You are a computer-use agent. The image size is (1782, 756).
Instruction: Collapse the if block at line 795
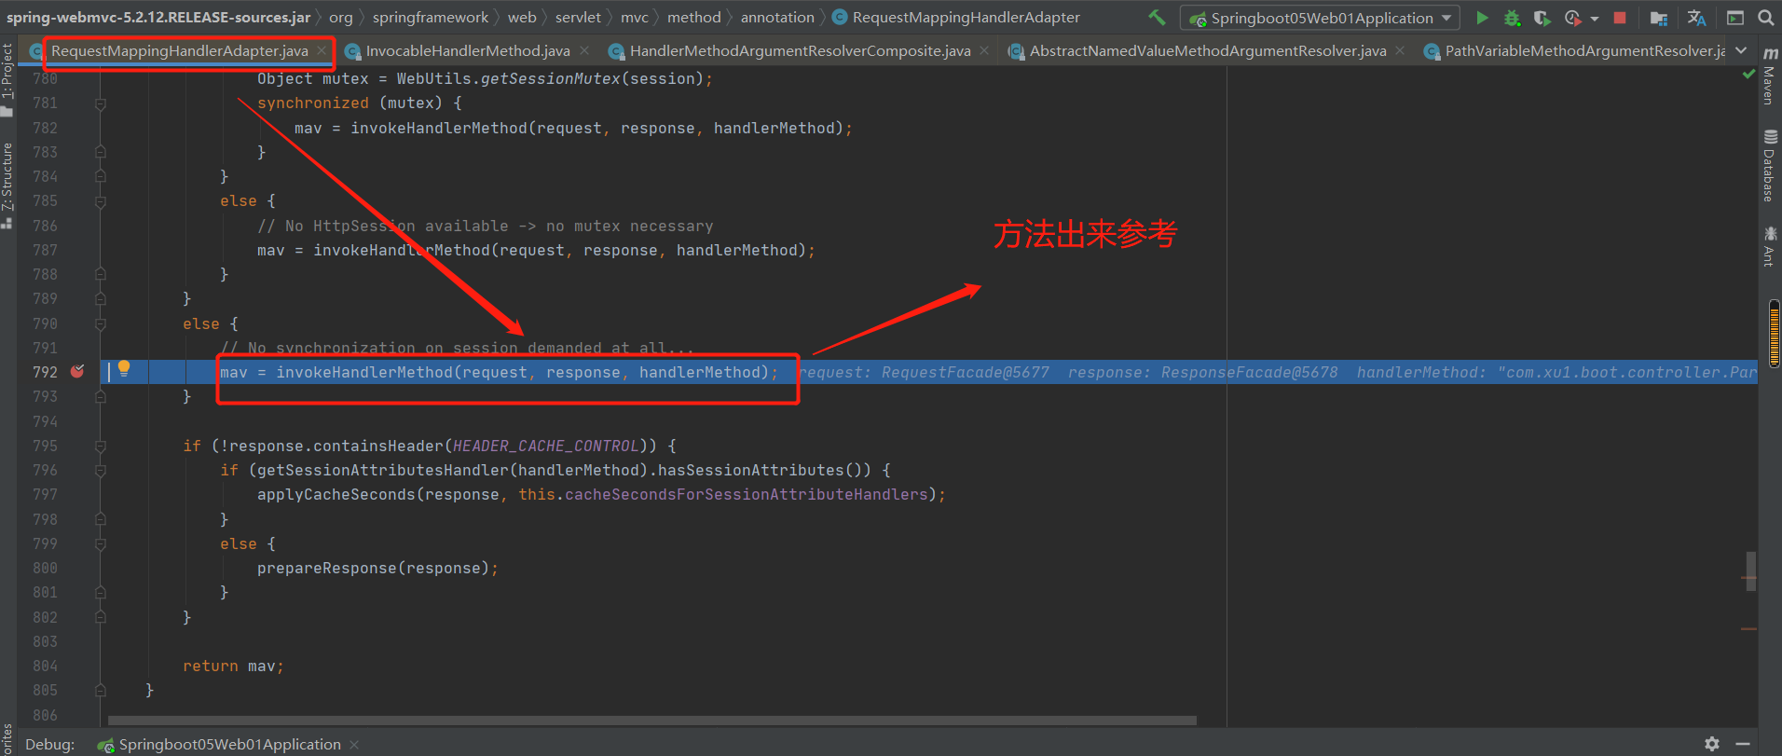[101, 447]
